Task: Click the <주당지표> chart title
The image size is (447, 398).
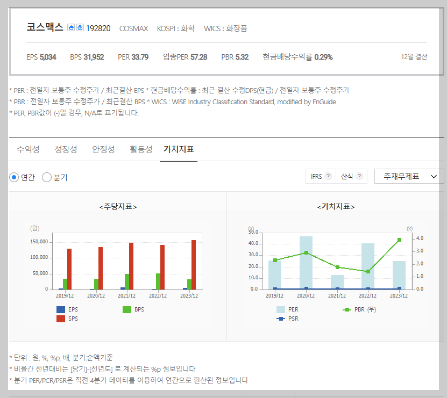Action: (118, 206)
